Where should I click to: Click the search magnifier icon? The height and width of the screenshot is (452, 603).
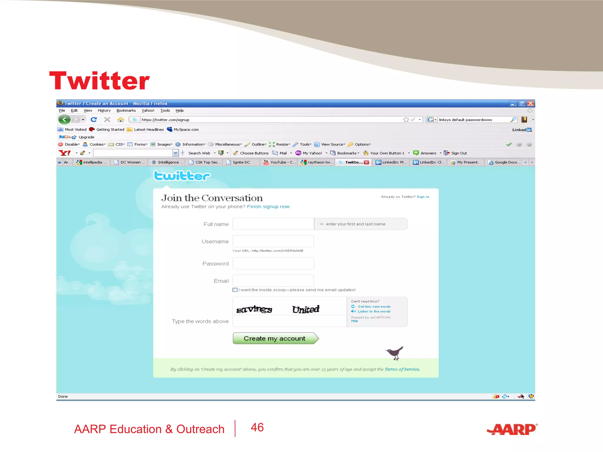click(x=513, y=119)
